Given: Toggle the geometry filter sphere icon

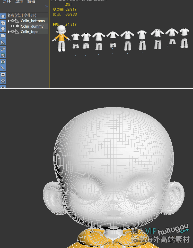Looking at the screenshot, I should tap(3, 16).
